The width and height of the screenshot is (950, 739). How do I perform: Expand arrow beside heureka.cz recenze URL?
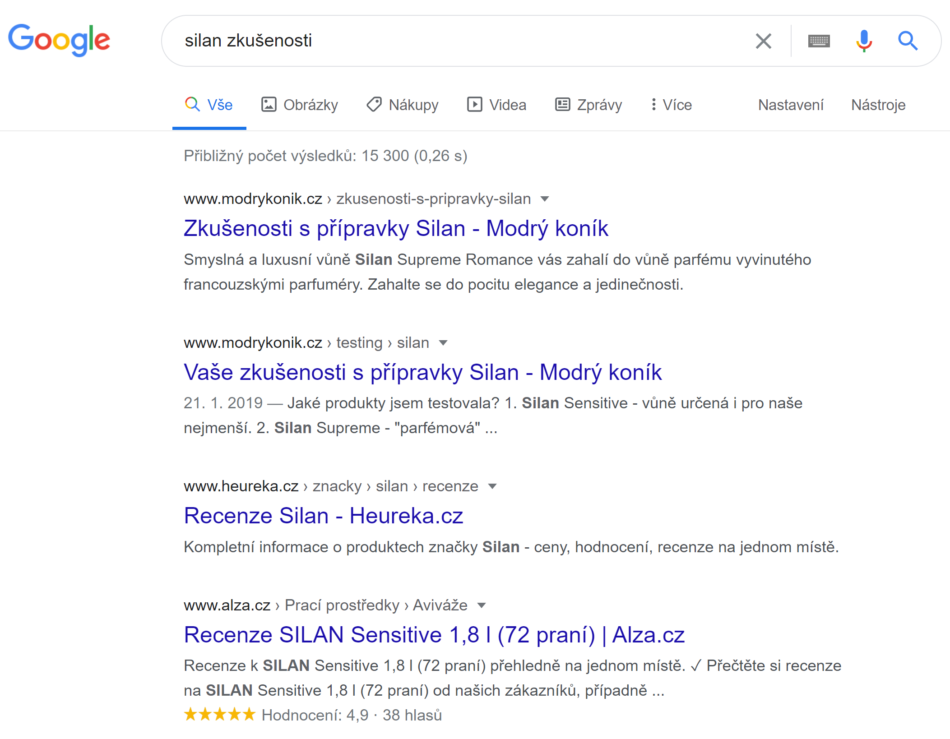[x=492, y=486]
